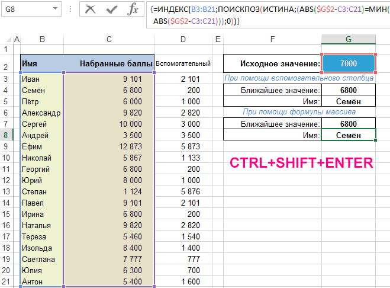Open the Insert Function fx dialog
The height and width of the screenshot is (288, 390).
[x=134, y=9]
